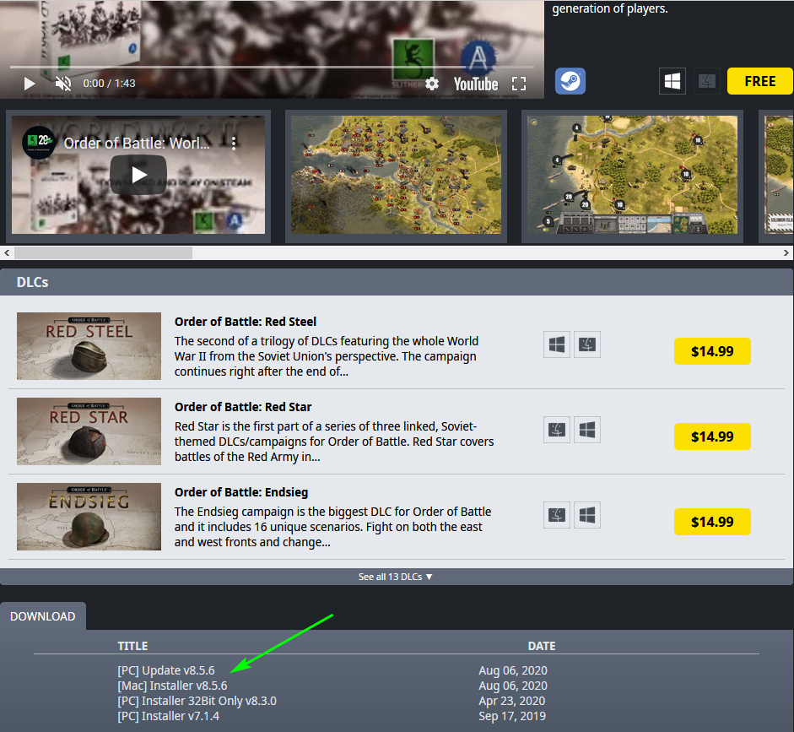The image size is (794, 732).
Task: Click Windows icon for Endsieg
Action: [x=587, y=515]
